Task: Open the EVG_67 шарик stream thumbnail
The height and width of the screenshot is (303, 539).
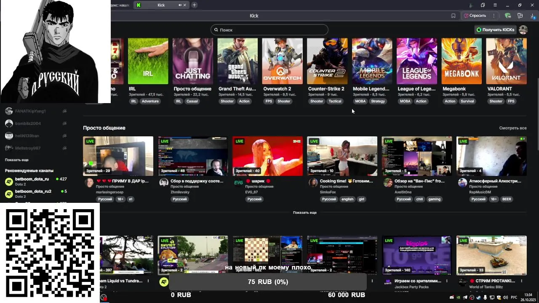Action: (x=267, y=156)
